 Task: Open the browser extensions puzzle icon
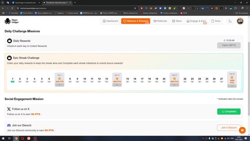tap(235, 8)
